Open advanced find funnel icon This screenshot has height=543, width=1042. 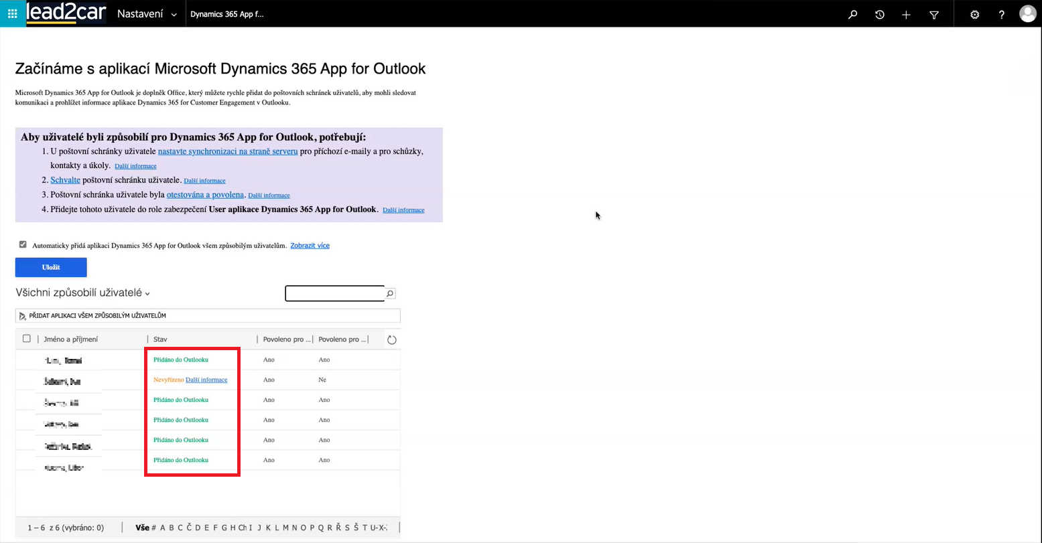point(934,14)
